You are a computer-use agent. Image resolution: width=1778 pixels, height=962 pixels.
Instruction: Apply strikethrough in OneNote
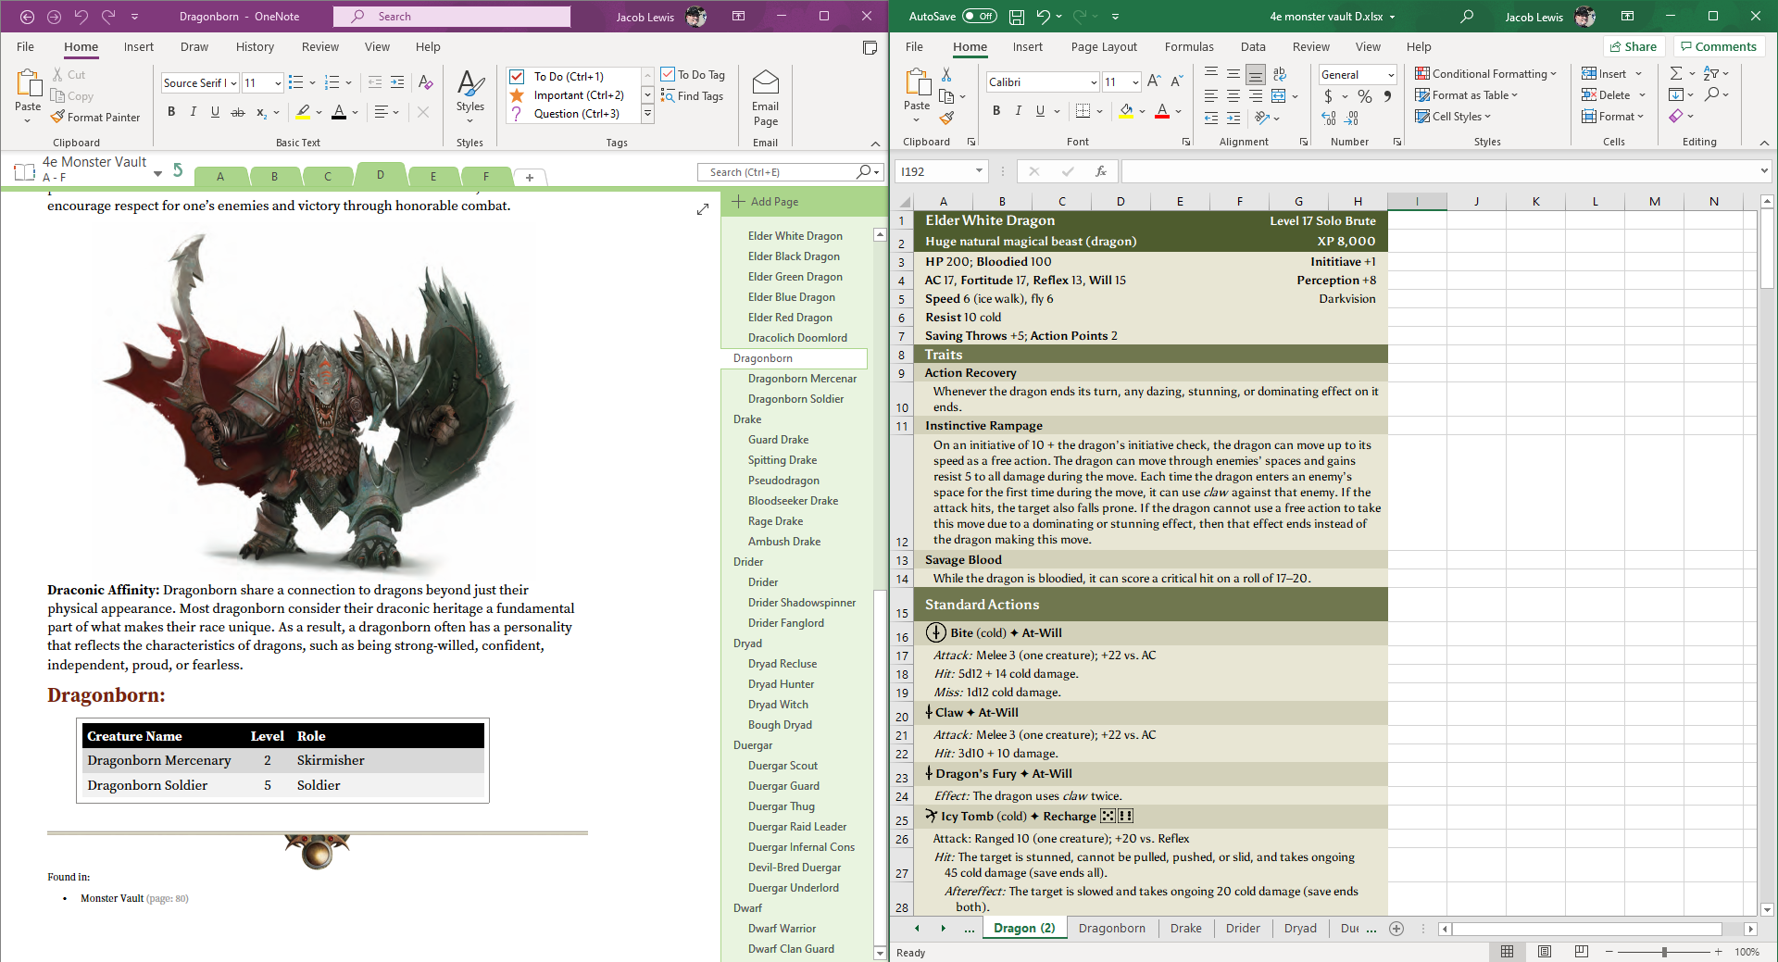(238, 112)
